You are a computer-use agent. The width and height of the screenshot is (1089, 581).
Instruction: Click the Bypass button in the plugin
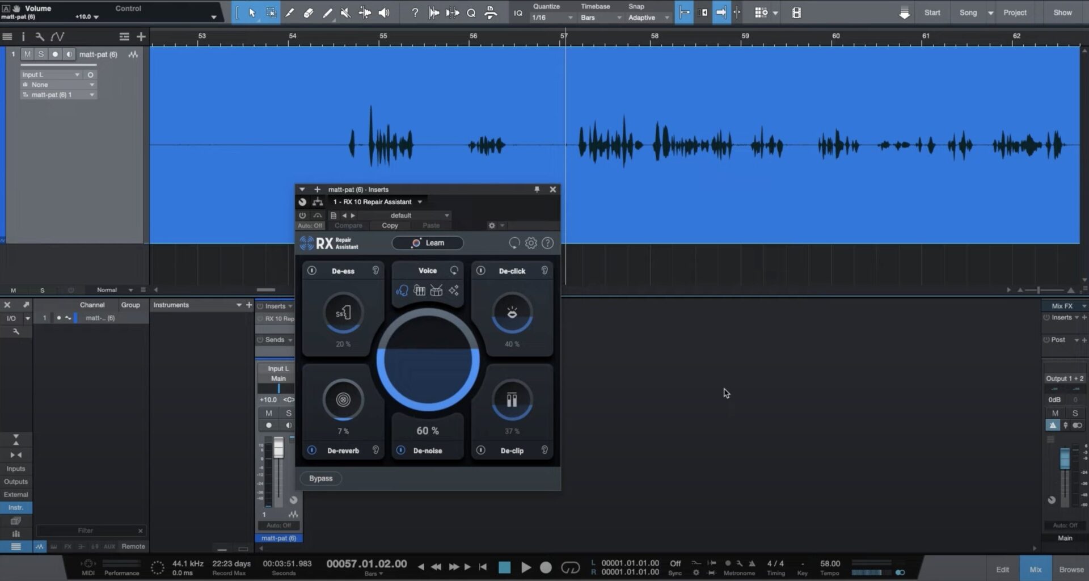coord(320,478)
